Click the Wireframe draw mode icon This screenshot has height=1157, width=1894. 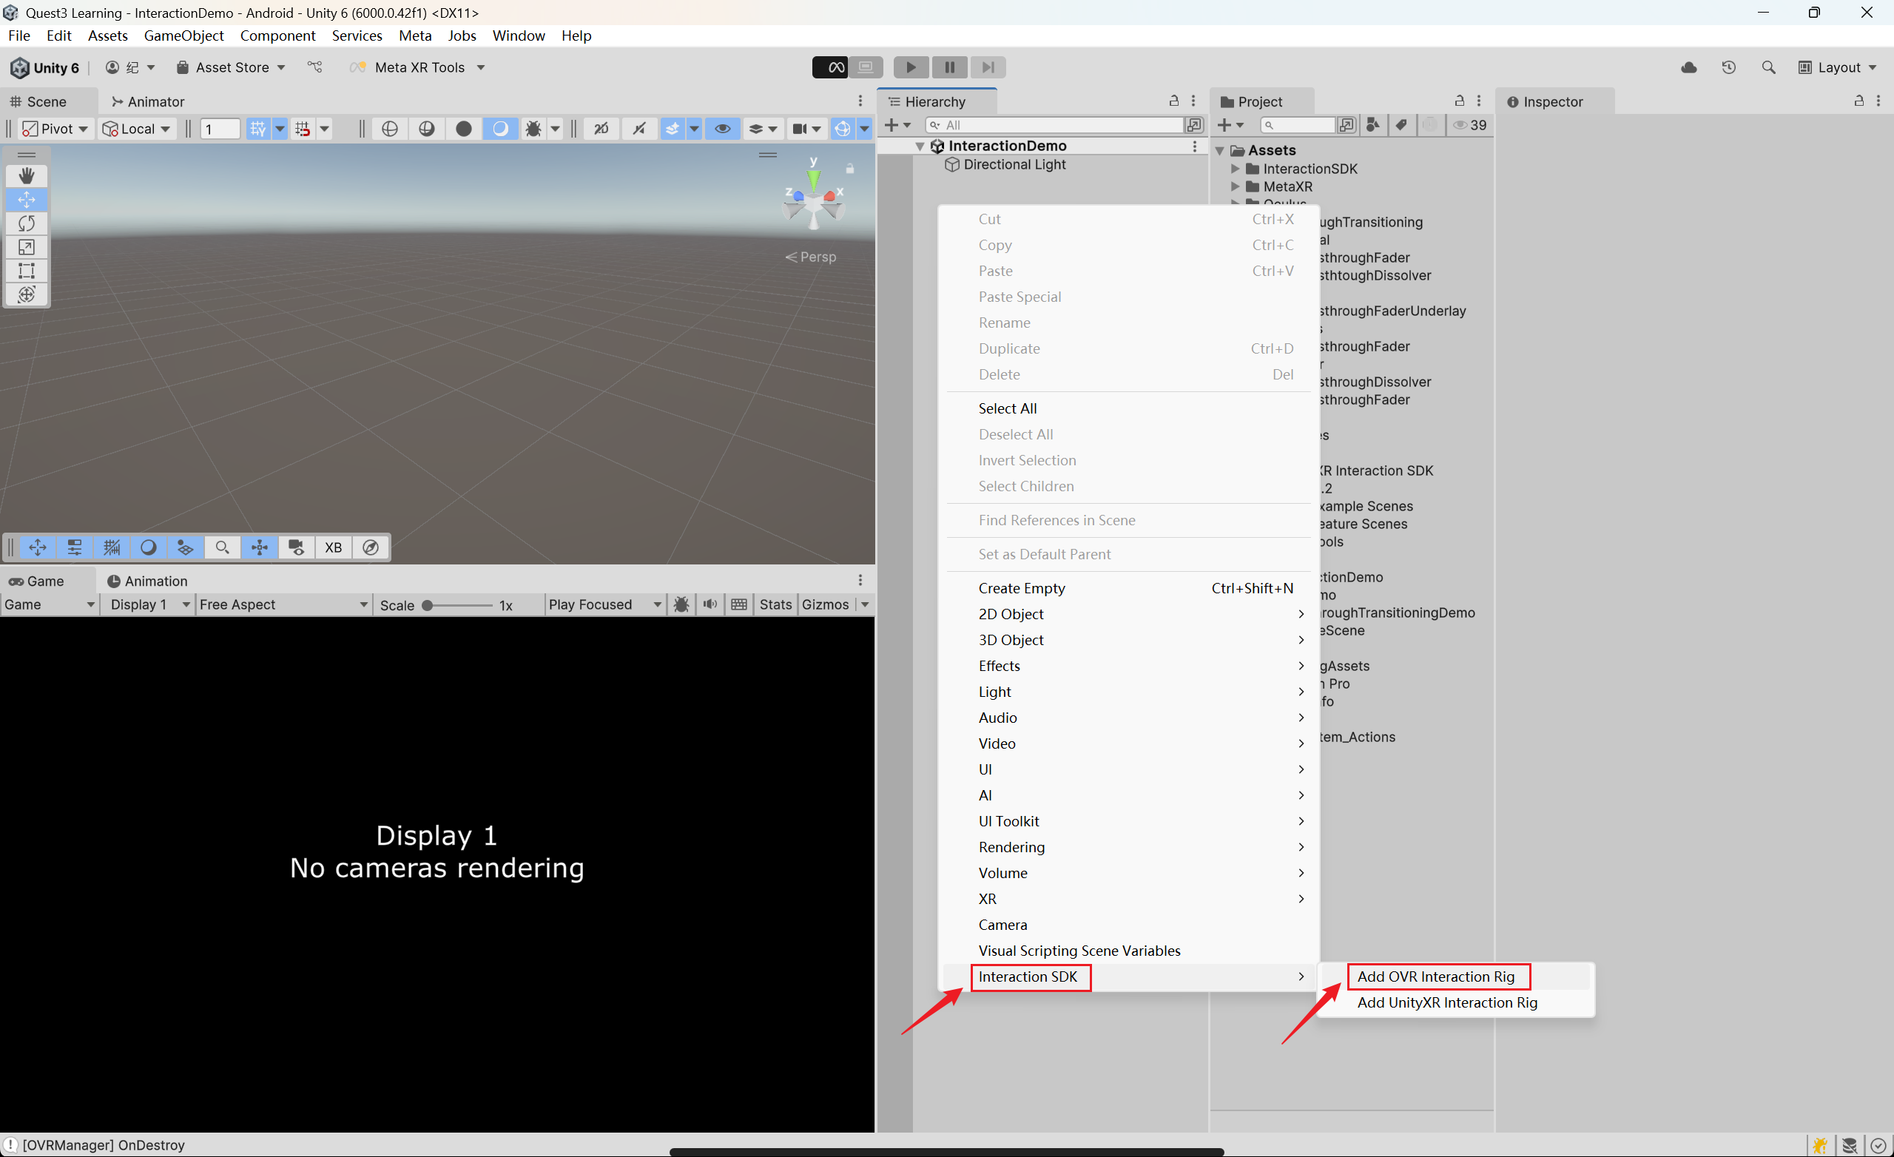point(390,129)
